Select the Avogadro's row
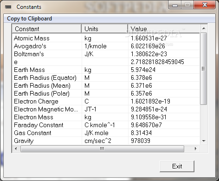This screenshot has height=181, width=219. 106,46
